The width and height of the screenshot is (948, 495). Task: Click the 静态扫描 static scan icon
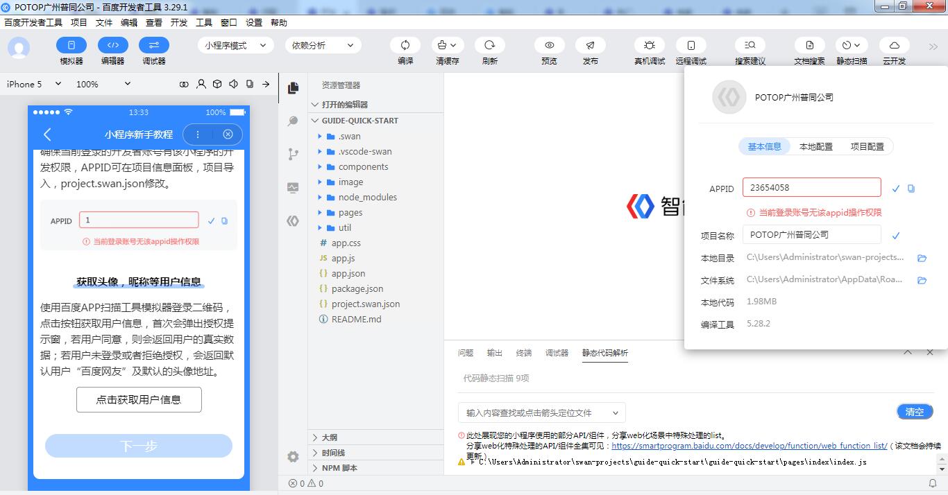852,45
